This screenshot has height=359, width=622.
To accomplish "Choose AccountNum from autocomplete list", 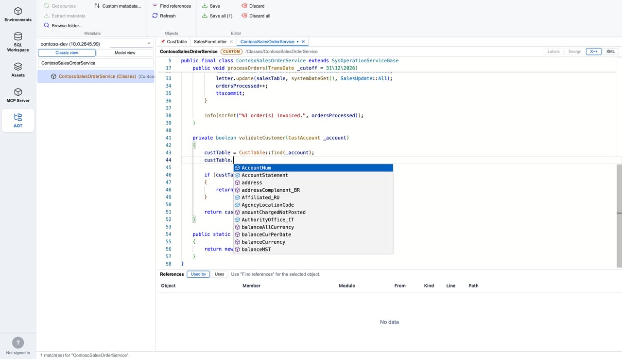I will click(x=313, y=168).
